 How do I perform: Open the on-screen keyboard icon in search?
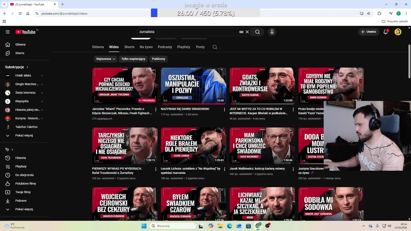(x=241, y=32)
